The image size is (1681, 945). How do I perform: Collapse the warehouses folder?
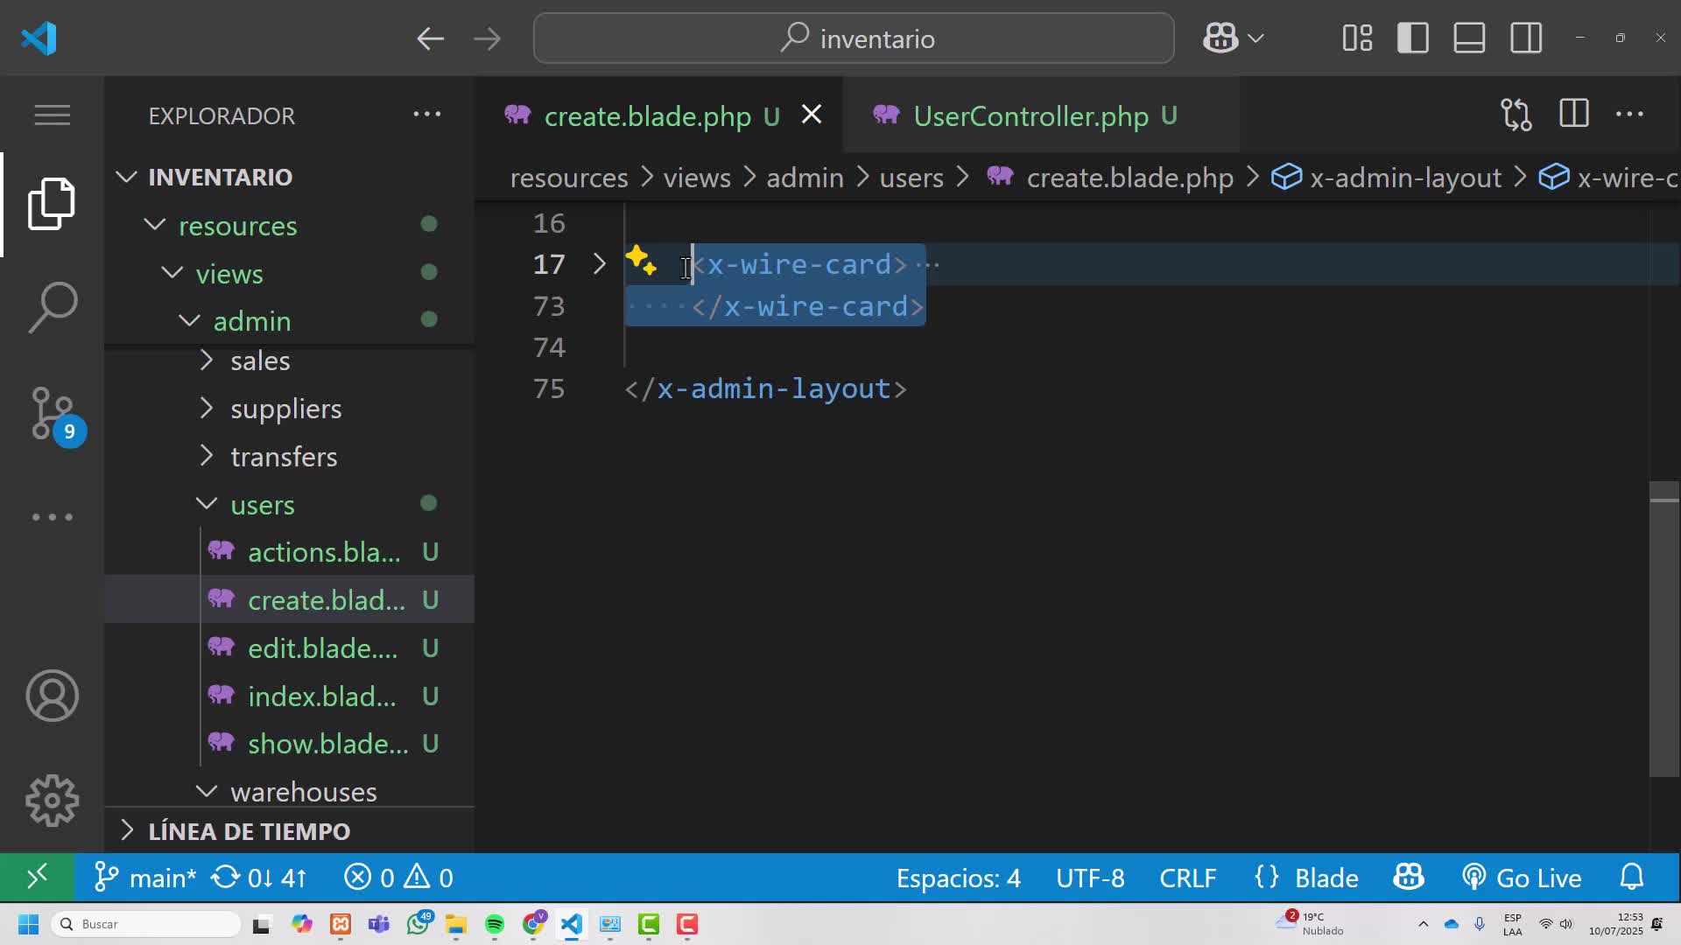click(x=207, y=791)
